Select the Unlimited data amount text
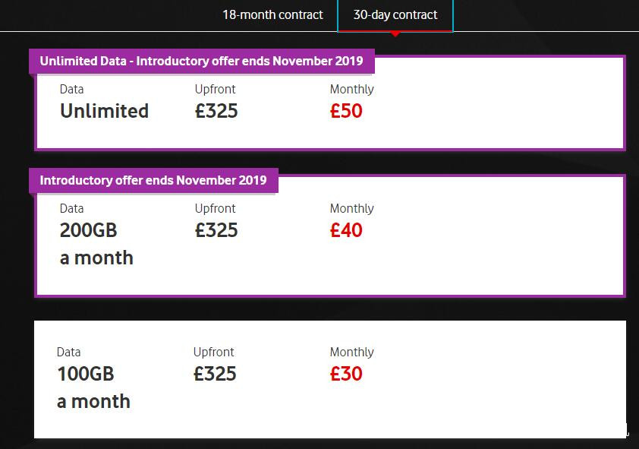 (104, 111)
